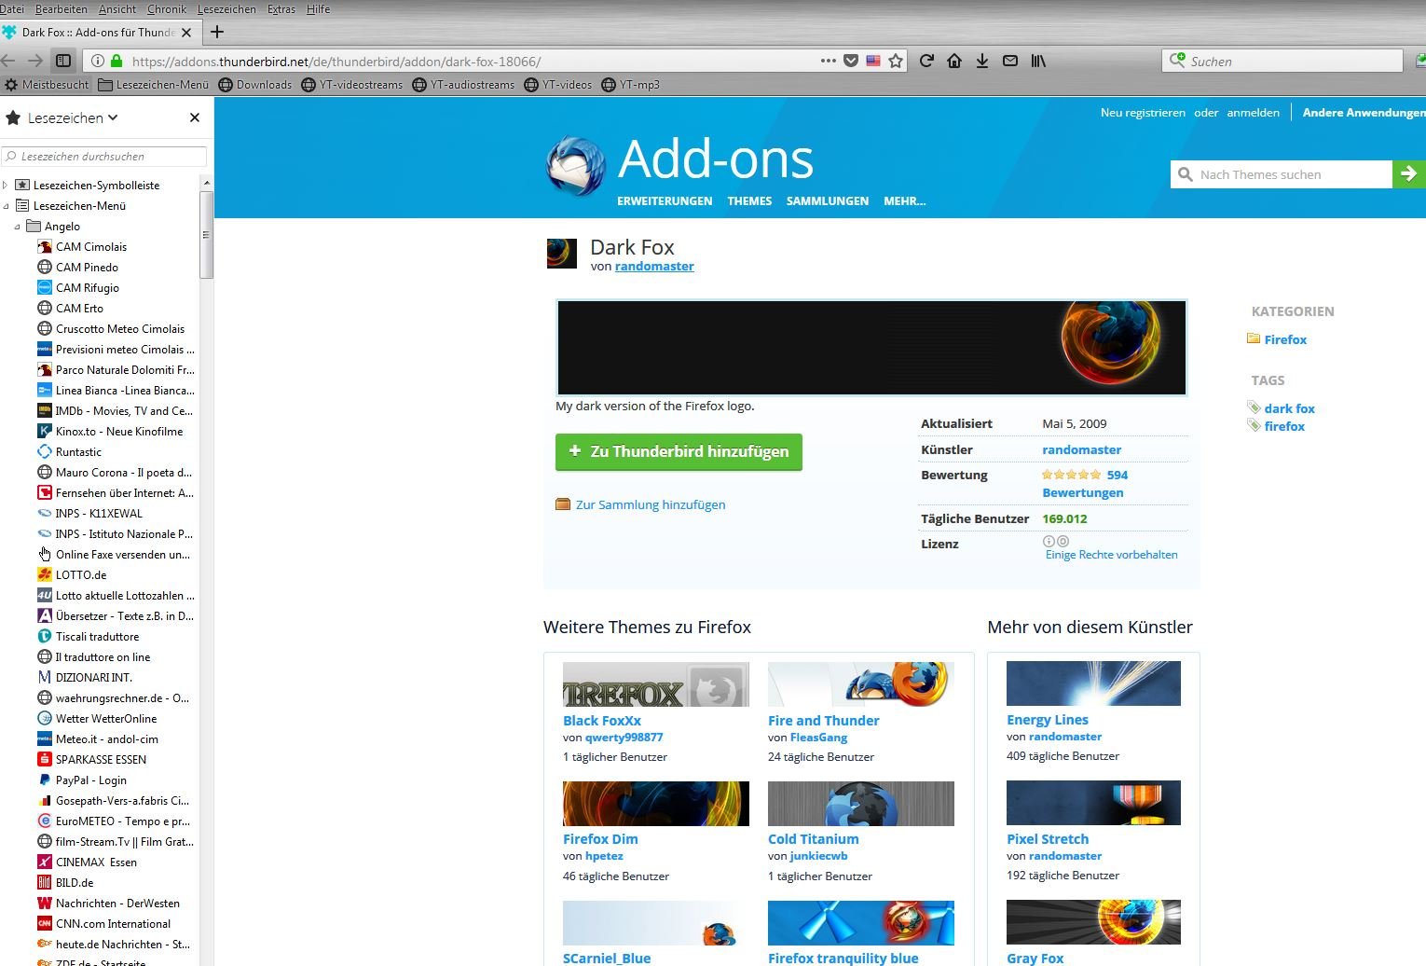The height and width of the screenshot is (966, 1426).
Task: Close the Dark Fox tab
Action: (186, 32)
